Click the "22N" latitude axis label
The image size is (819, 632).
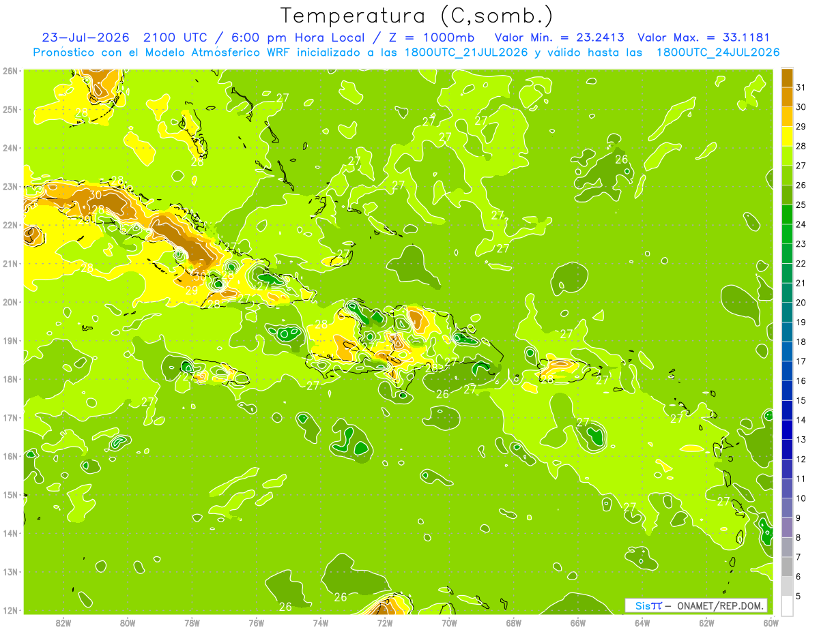click(10, 224)
